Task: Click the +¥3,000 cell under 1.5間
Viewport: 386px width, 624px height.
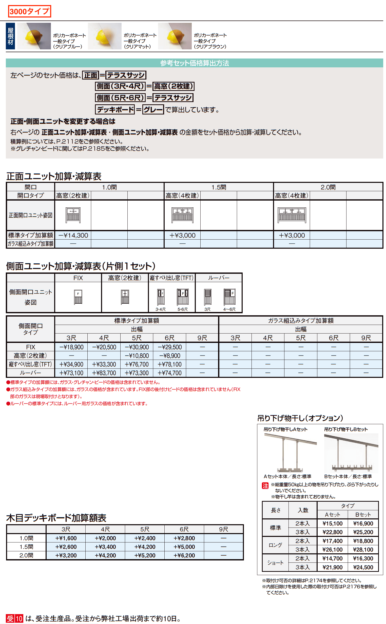Action: click(182, 235)
